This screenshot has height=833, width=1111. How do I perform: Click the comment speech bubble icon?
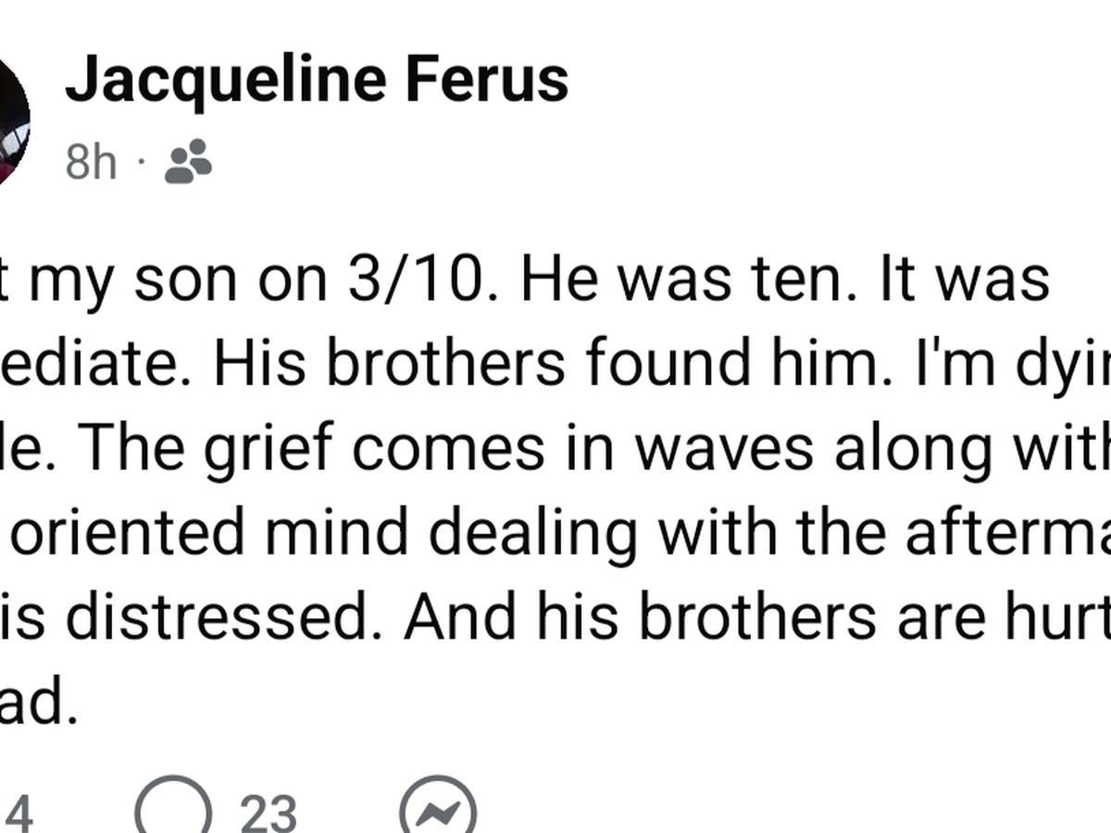[173, 808]
